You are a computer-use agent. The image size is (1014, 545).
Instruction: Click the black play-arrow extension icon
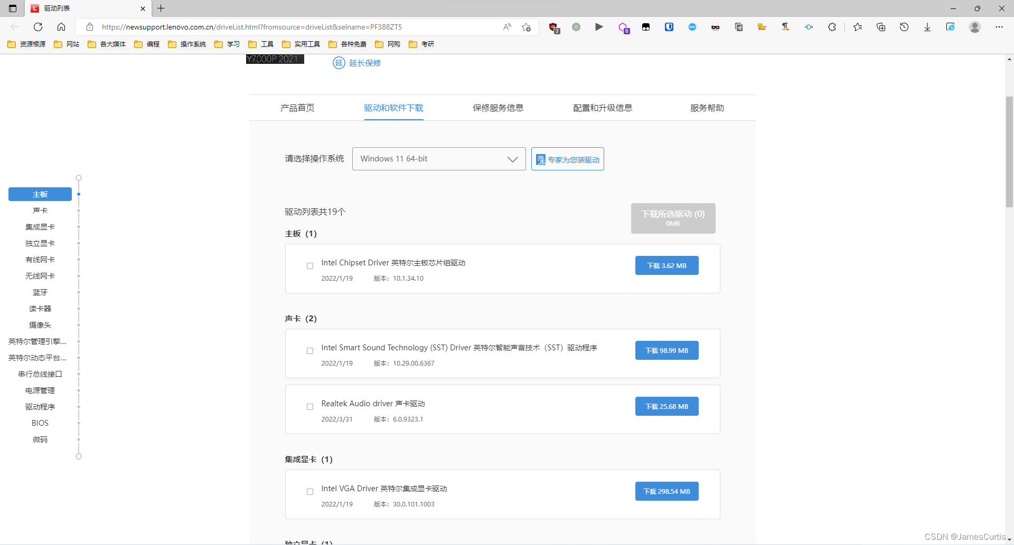(x=599, y=27)
